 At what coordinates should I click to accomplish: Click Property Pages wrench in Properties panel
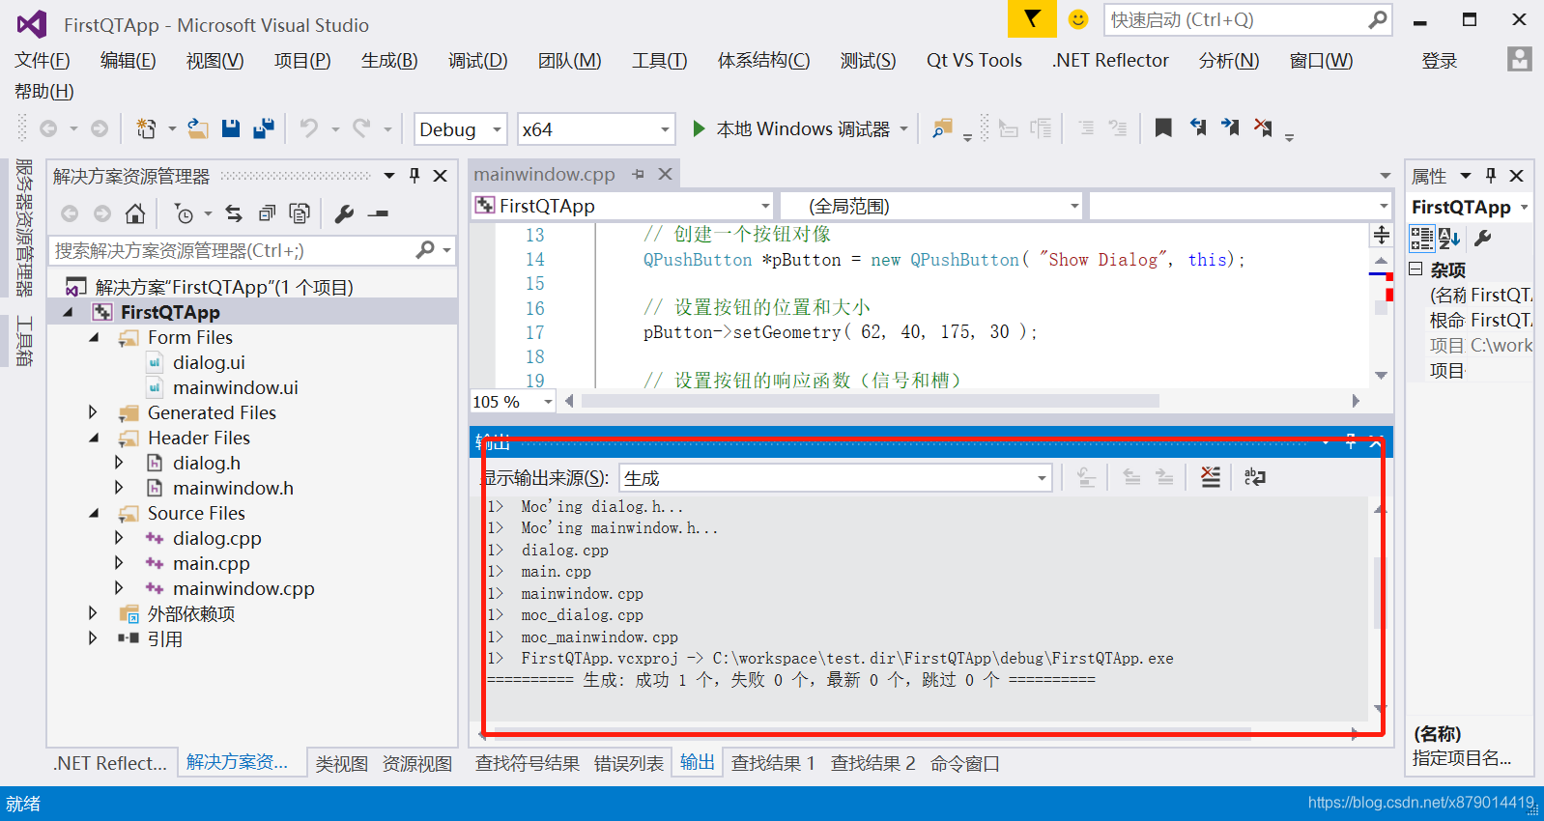pos(1483,238)
